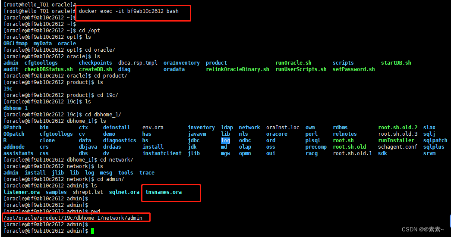Click the root.sh.old.2 file name
This screenshot has width=451, height=237.
click(398, 128)
